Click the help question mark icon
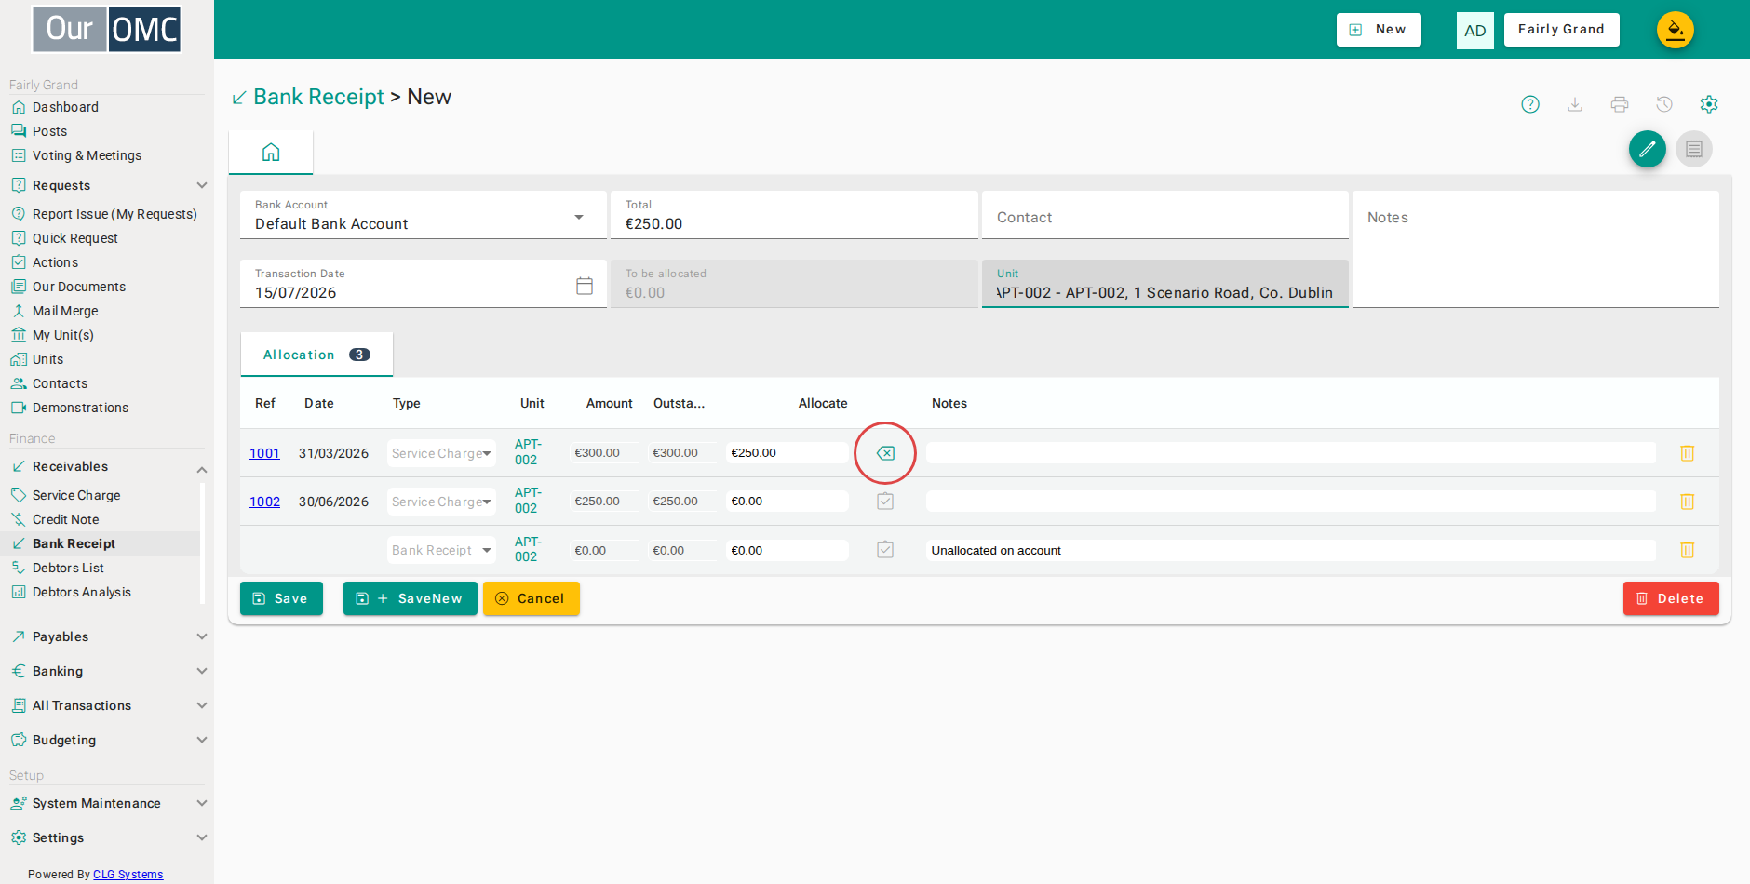The image size is (1750, 884). click(x=1530, y=104)
